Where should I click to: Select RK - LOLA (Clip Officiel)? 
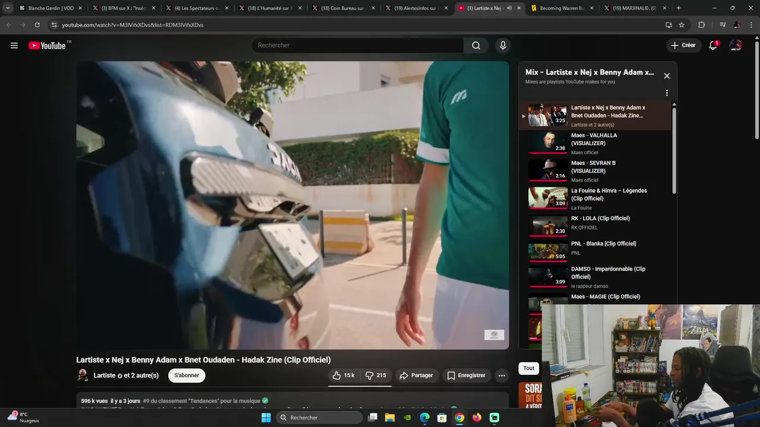596,225
